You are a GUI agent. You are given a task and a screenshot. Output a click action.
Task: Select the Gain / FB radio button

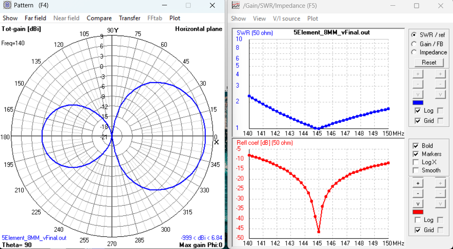pos(414,44)
